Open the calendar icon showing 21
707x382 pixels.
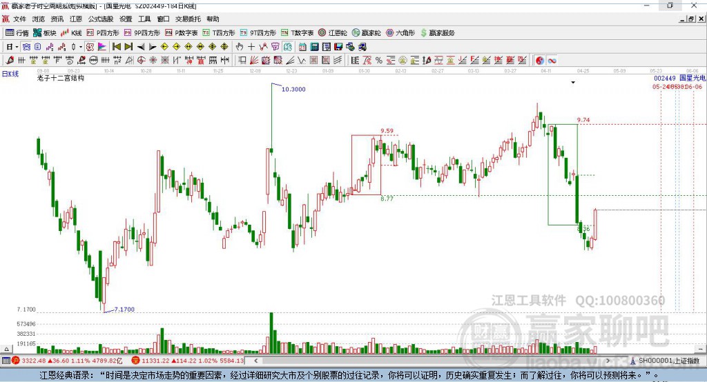pyautogui.click(x=302, y=47)
